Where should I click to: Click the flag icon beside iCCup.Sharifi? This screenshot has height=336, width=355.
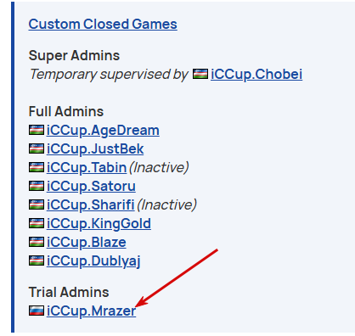coord(37,204)
